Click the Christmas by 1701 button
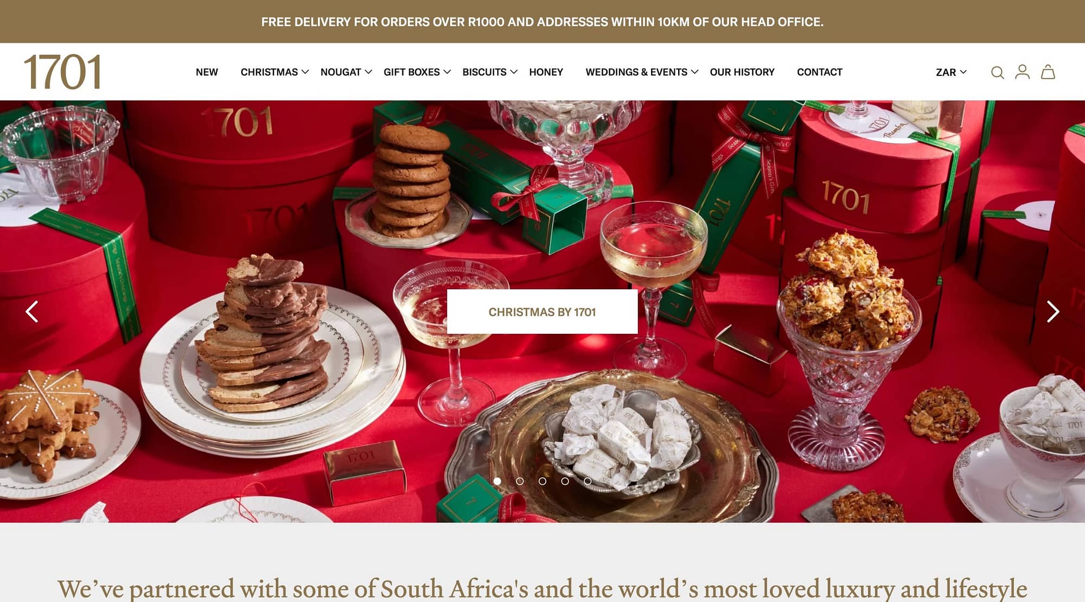The height and width of the screenshot is (602, 1085). 542,312
